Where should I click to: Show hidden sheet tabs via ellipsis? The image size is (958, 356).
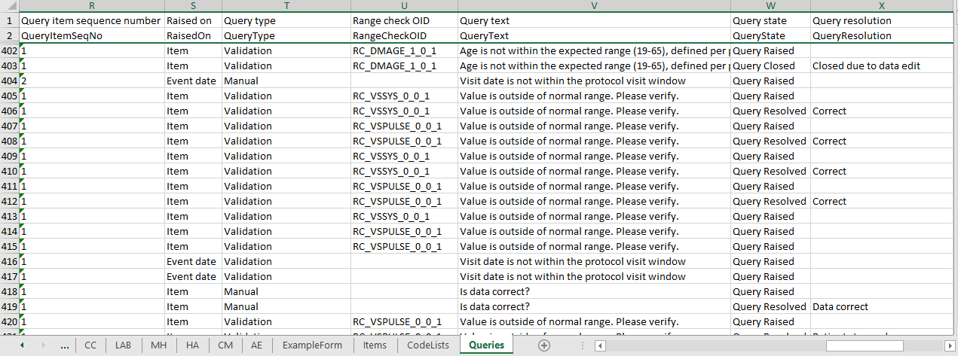coord(65,345)
